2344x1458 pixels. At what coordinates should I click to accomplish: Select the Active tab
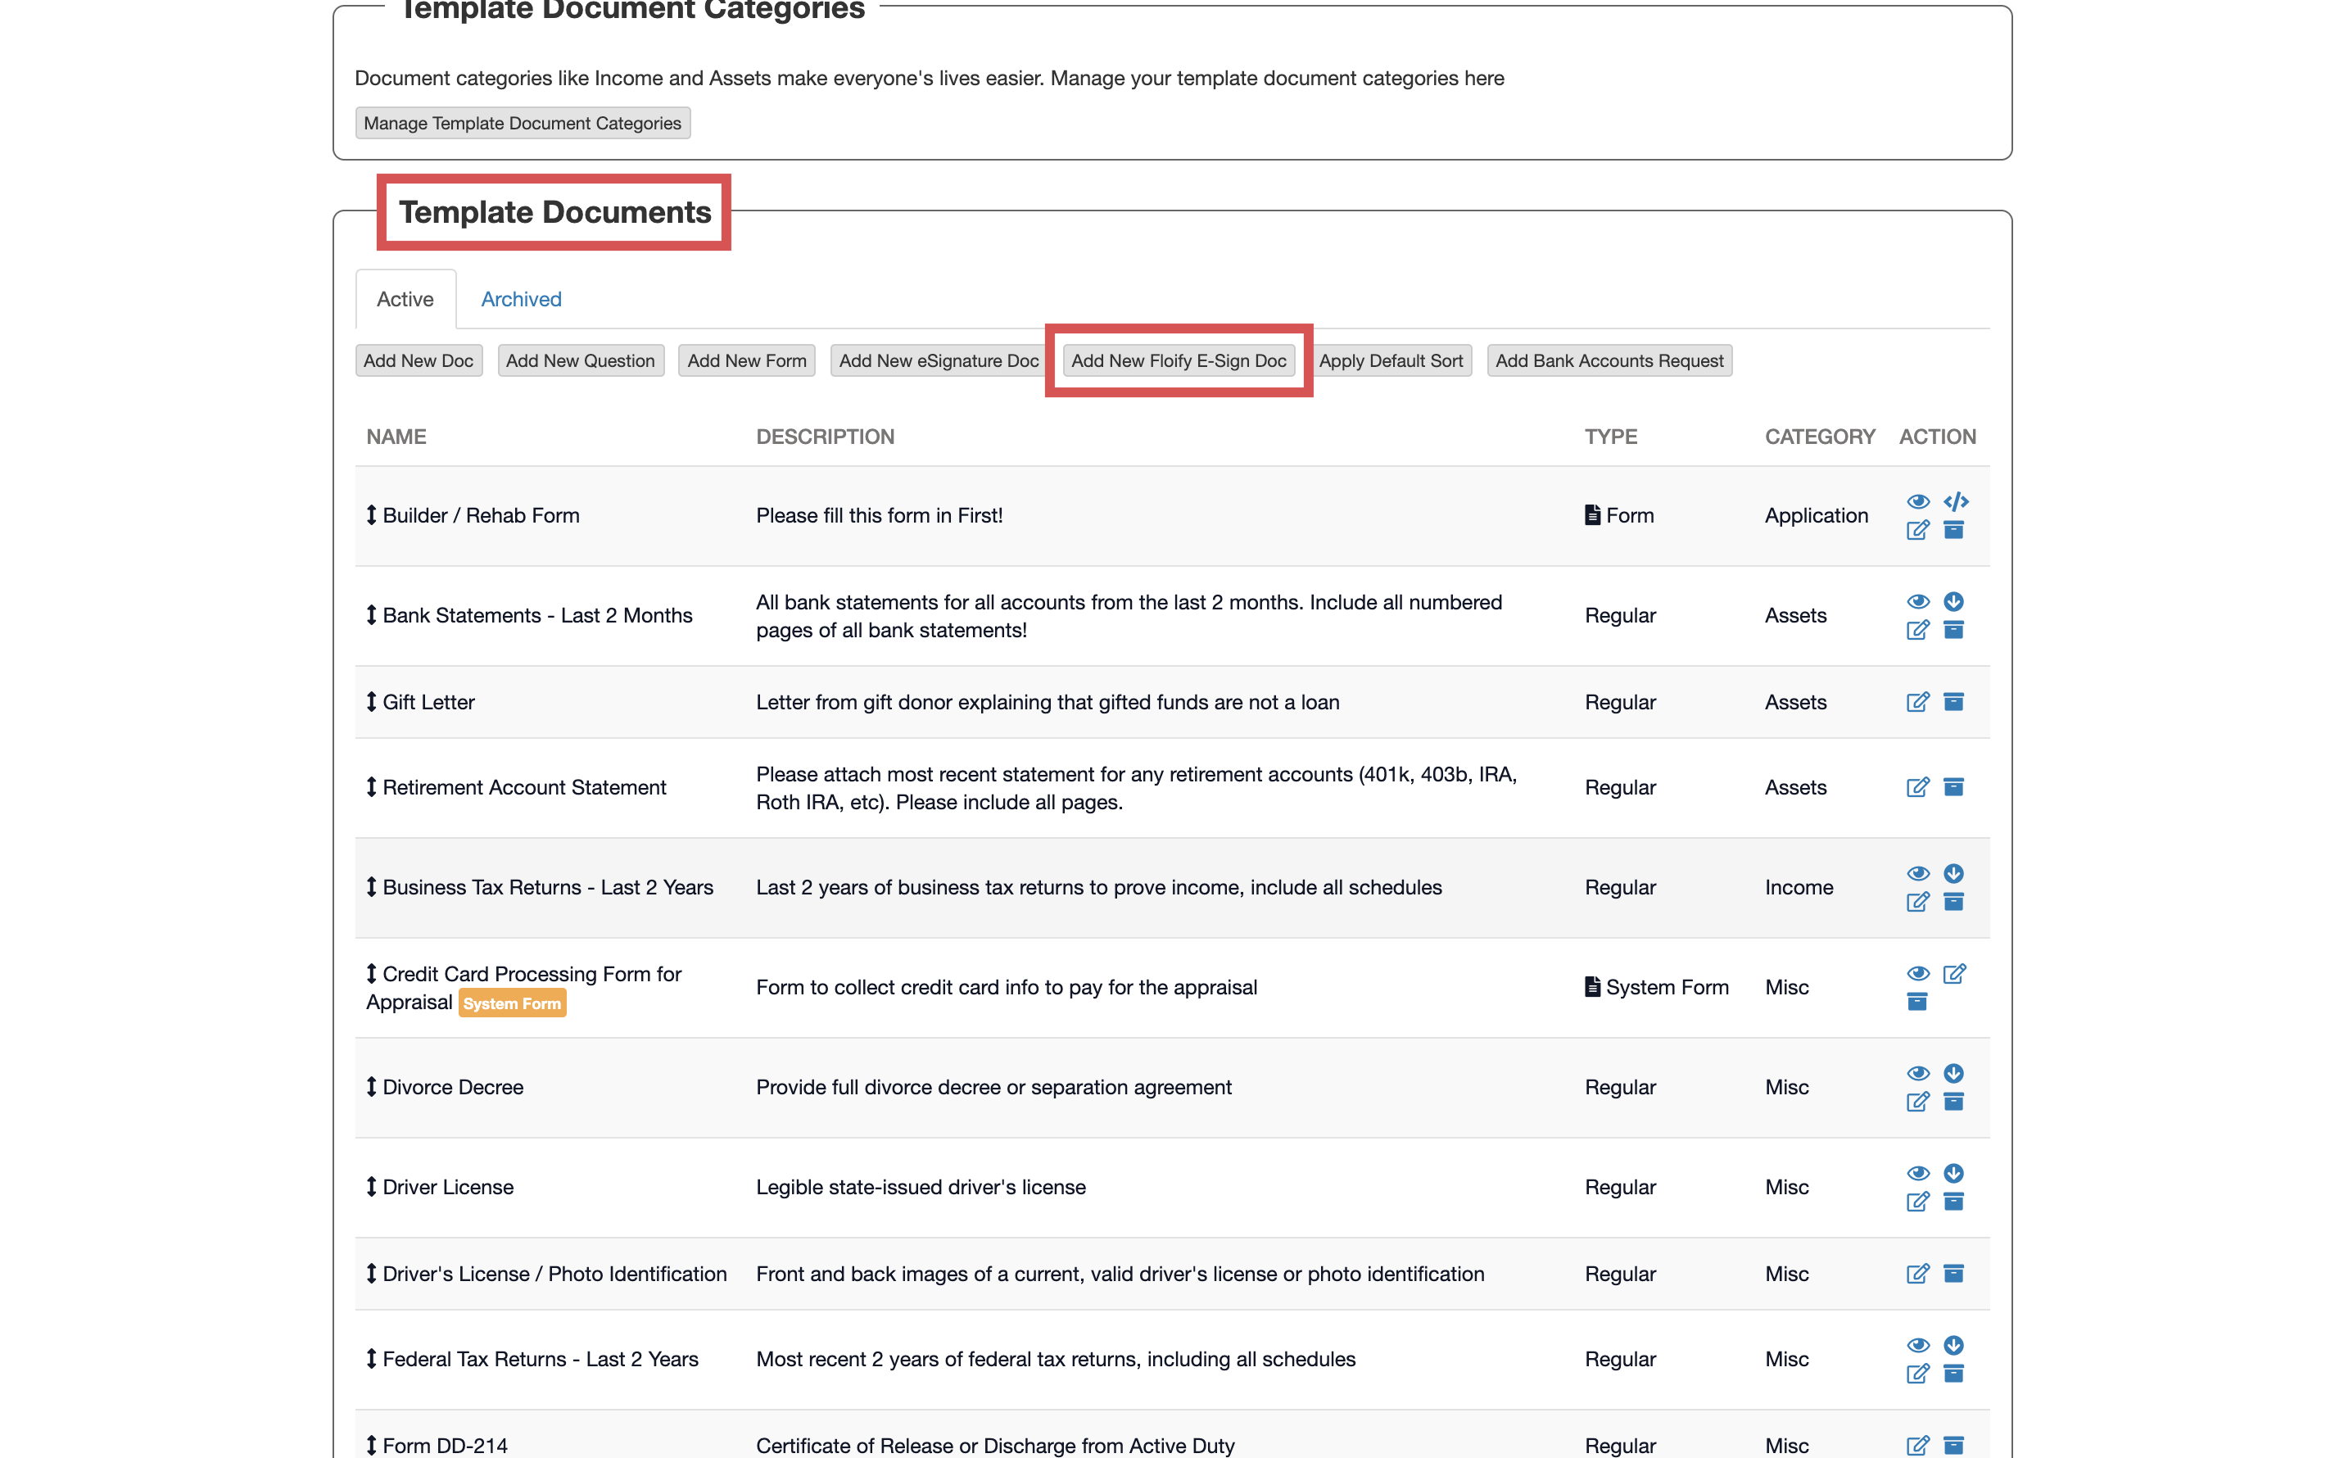pos(405,299)
